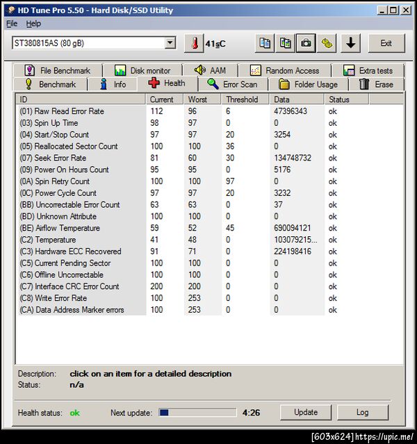417x444 pixels.
Task: Select the Spin Up Time attribute
Action: point(209,123)
